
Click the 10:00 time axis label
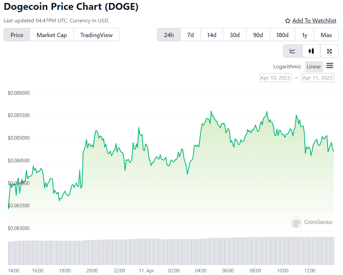pos(283,271)
